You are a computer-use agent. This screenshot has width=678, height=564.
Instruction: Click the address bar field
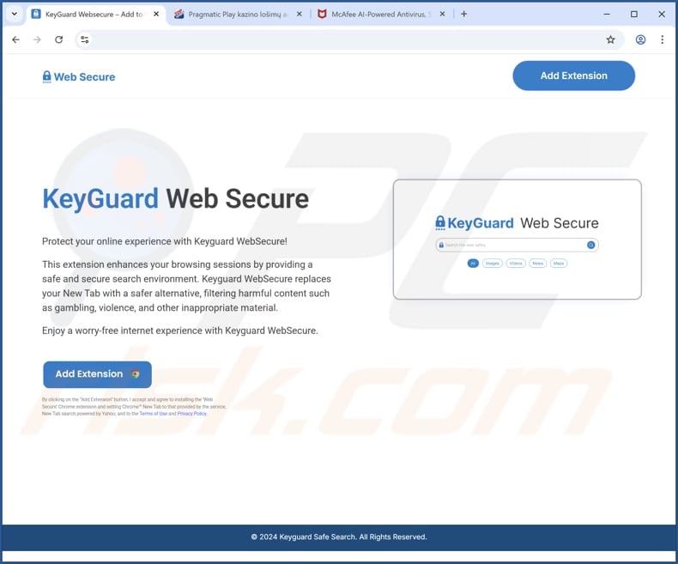click(346, 39)
